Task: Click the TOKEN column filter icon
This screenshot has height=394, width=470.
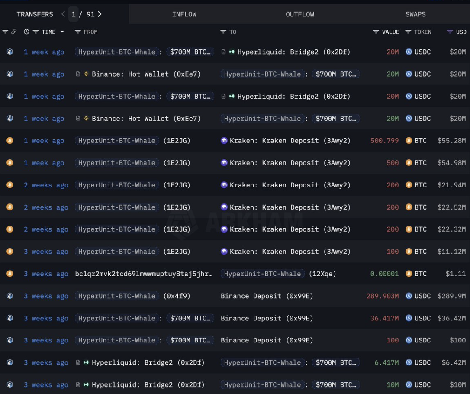Action: click(408, 32)
